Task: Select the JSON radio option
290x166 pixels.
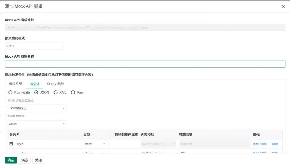Action: pos(36,92)
